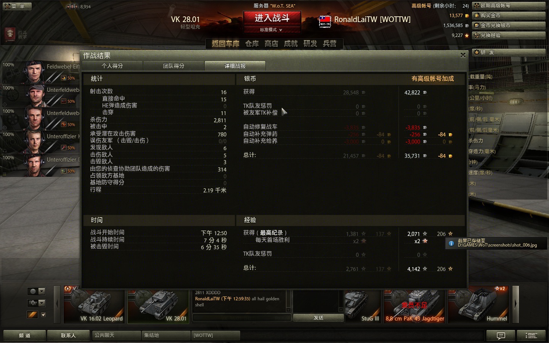Click the 购买金币 gold coin button
The height and width of the screenshot is (343, 549).
coord(509,16)
